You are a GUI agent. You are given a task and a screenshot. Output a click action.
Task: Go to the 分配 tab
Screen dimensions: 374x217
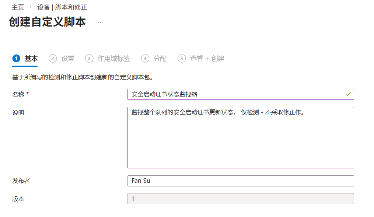(x=160, y=59)
